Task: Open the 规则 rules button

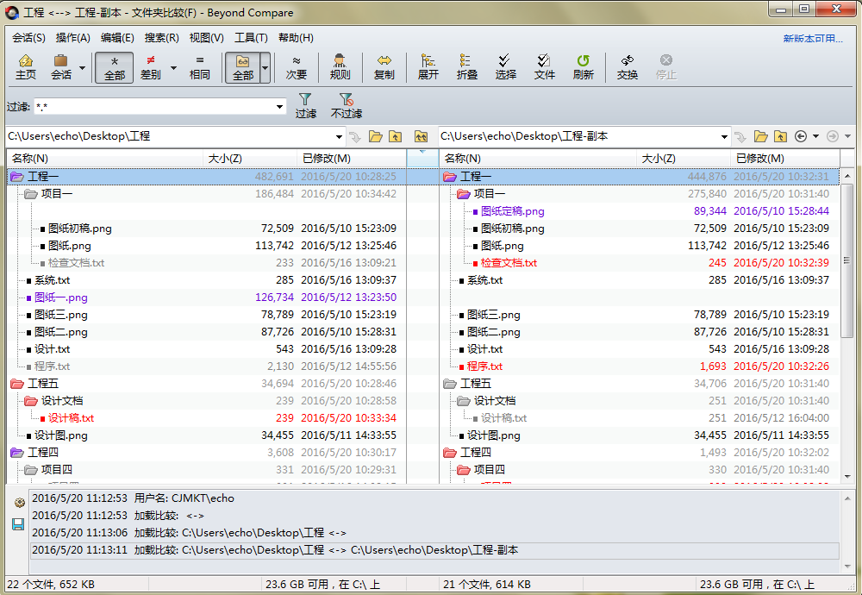Action: [340, 67]
